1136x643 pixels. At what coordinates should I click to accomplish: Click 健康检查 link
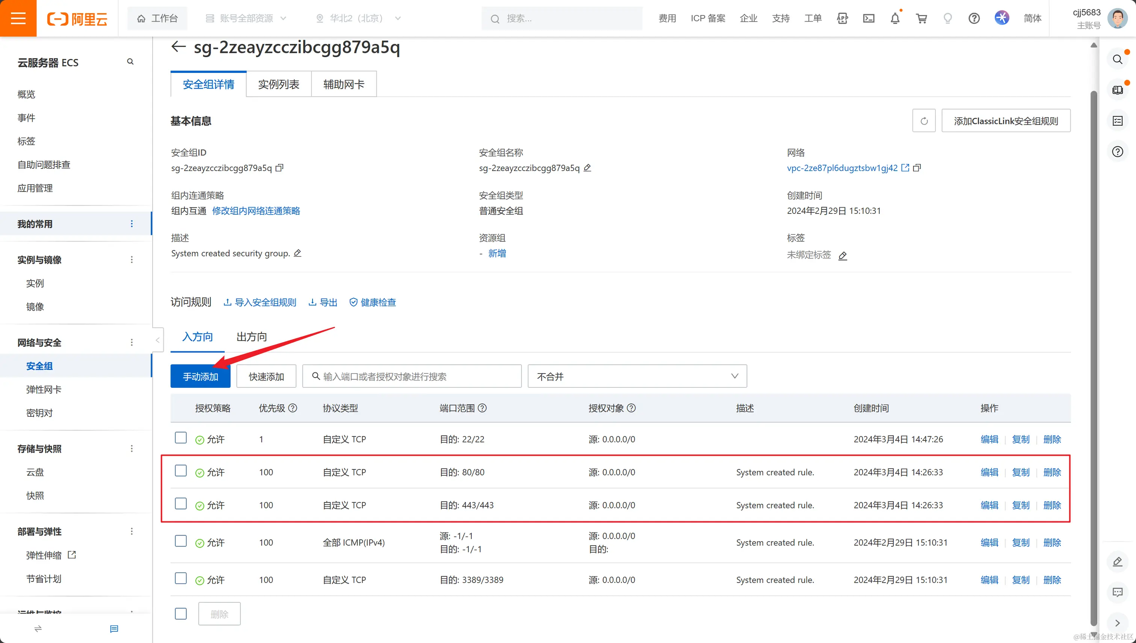coord(373,303)
